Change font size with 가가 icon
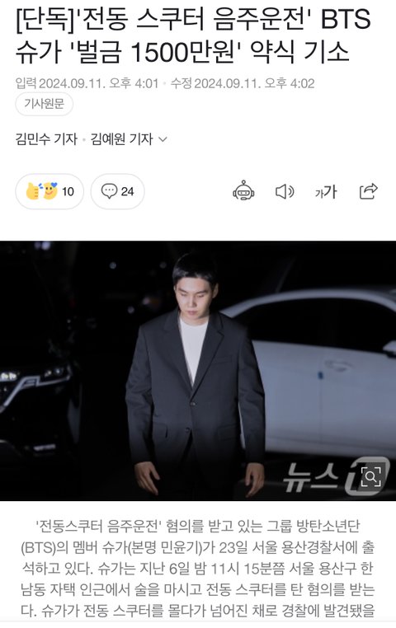 [x=326, y=192]
